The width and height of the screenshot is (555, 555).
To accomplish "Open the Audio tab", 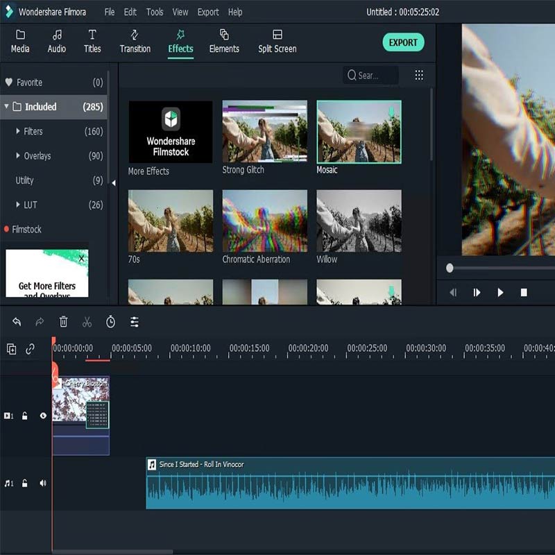I will (57, 42).
